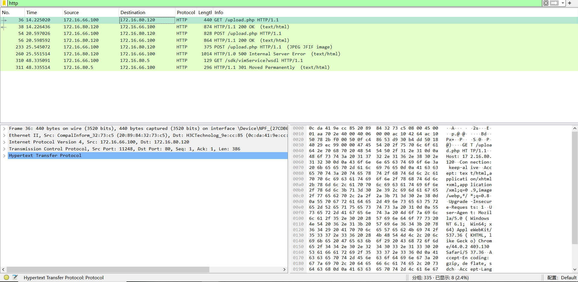Click hex offset 0040 row bytes
This screenshot has width=578, height=282.
tap(373, 151)
